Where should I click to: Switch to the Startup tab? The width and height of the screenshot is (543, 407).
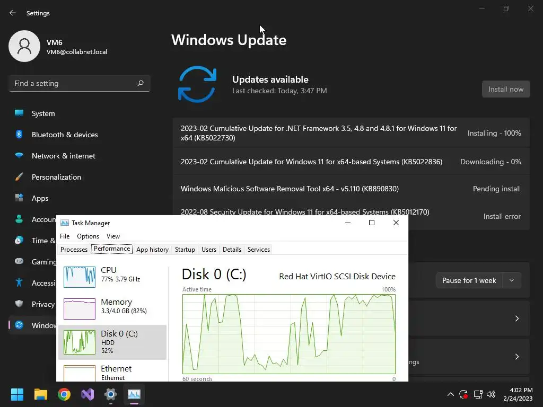185,249
